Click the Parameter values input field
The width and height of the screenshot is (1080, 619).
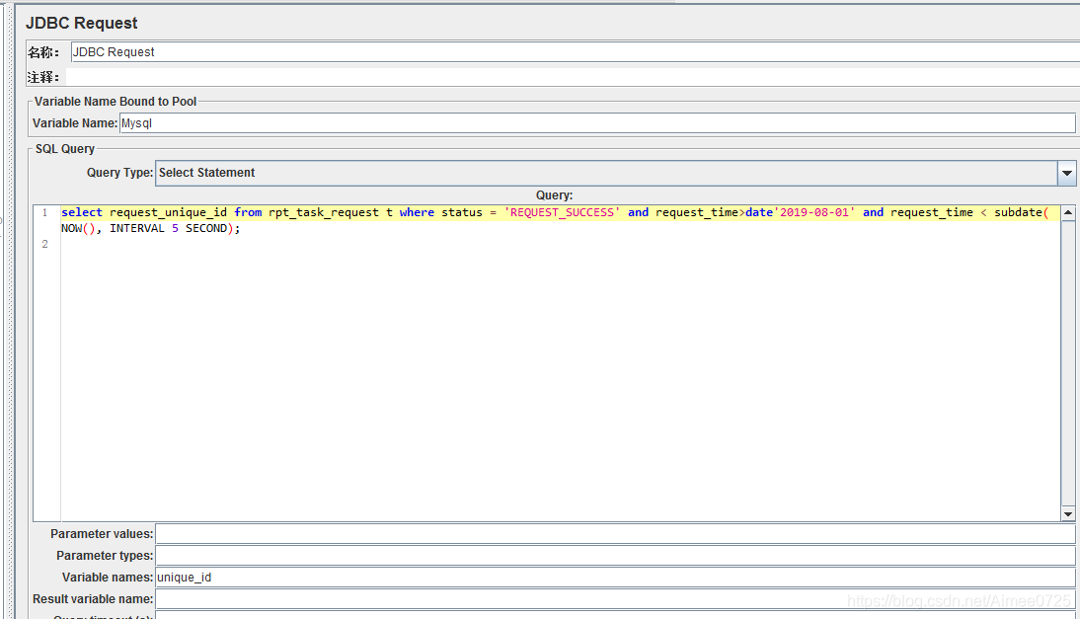(615, 534)
